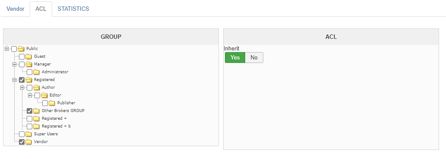
Task: Click the Other Brokers GROUP folder icon
Action: click(x=36, y=111)
